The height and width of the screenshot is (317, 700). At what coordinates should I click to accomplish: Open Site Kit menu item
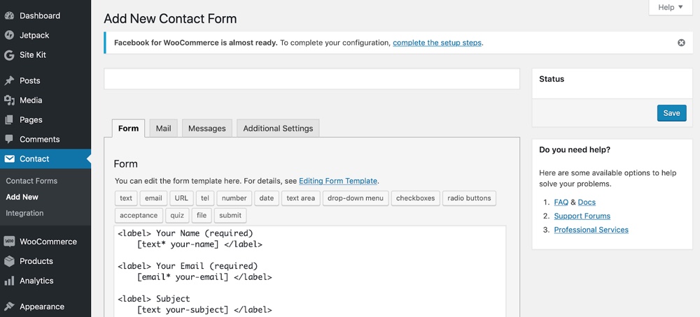(45, 55)
